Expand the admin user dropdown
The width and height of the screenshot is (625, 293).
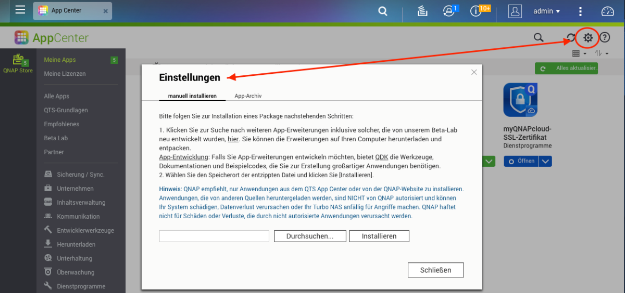click(x=547, y=11)
